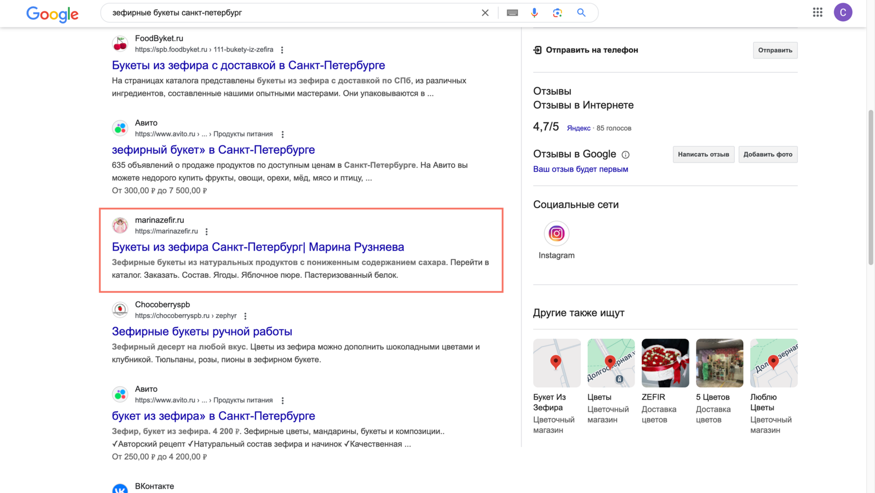Click the page vertical scrollbar

(x=870, y=188)
